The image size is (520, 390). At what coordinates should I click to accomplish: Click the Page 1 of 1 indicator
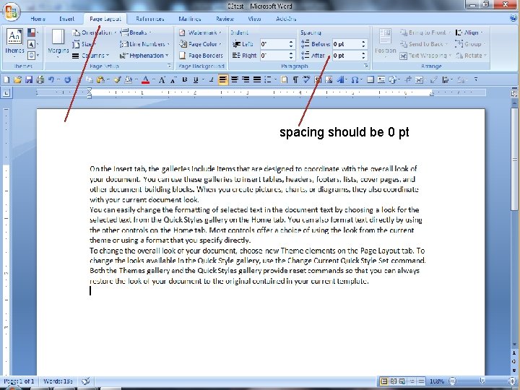click(19, 381)
